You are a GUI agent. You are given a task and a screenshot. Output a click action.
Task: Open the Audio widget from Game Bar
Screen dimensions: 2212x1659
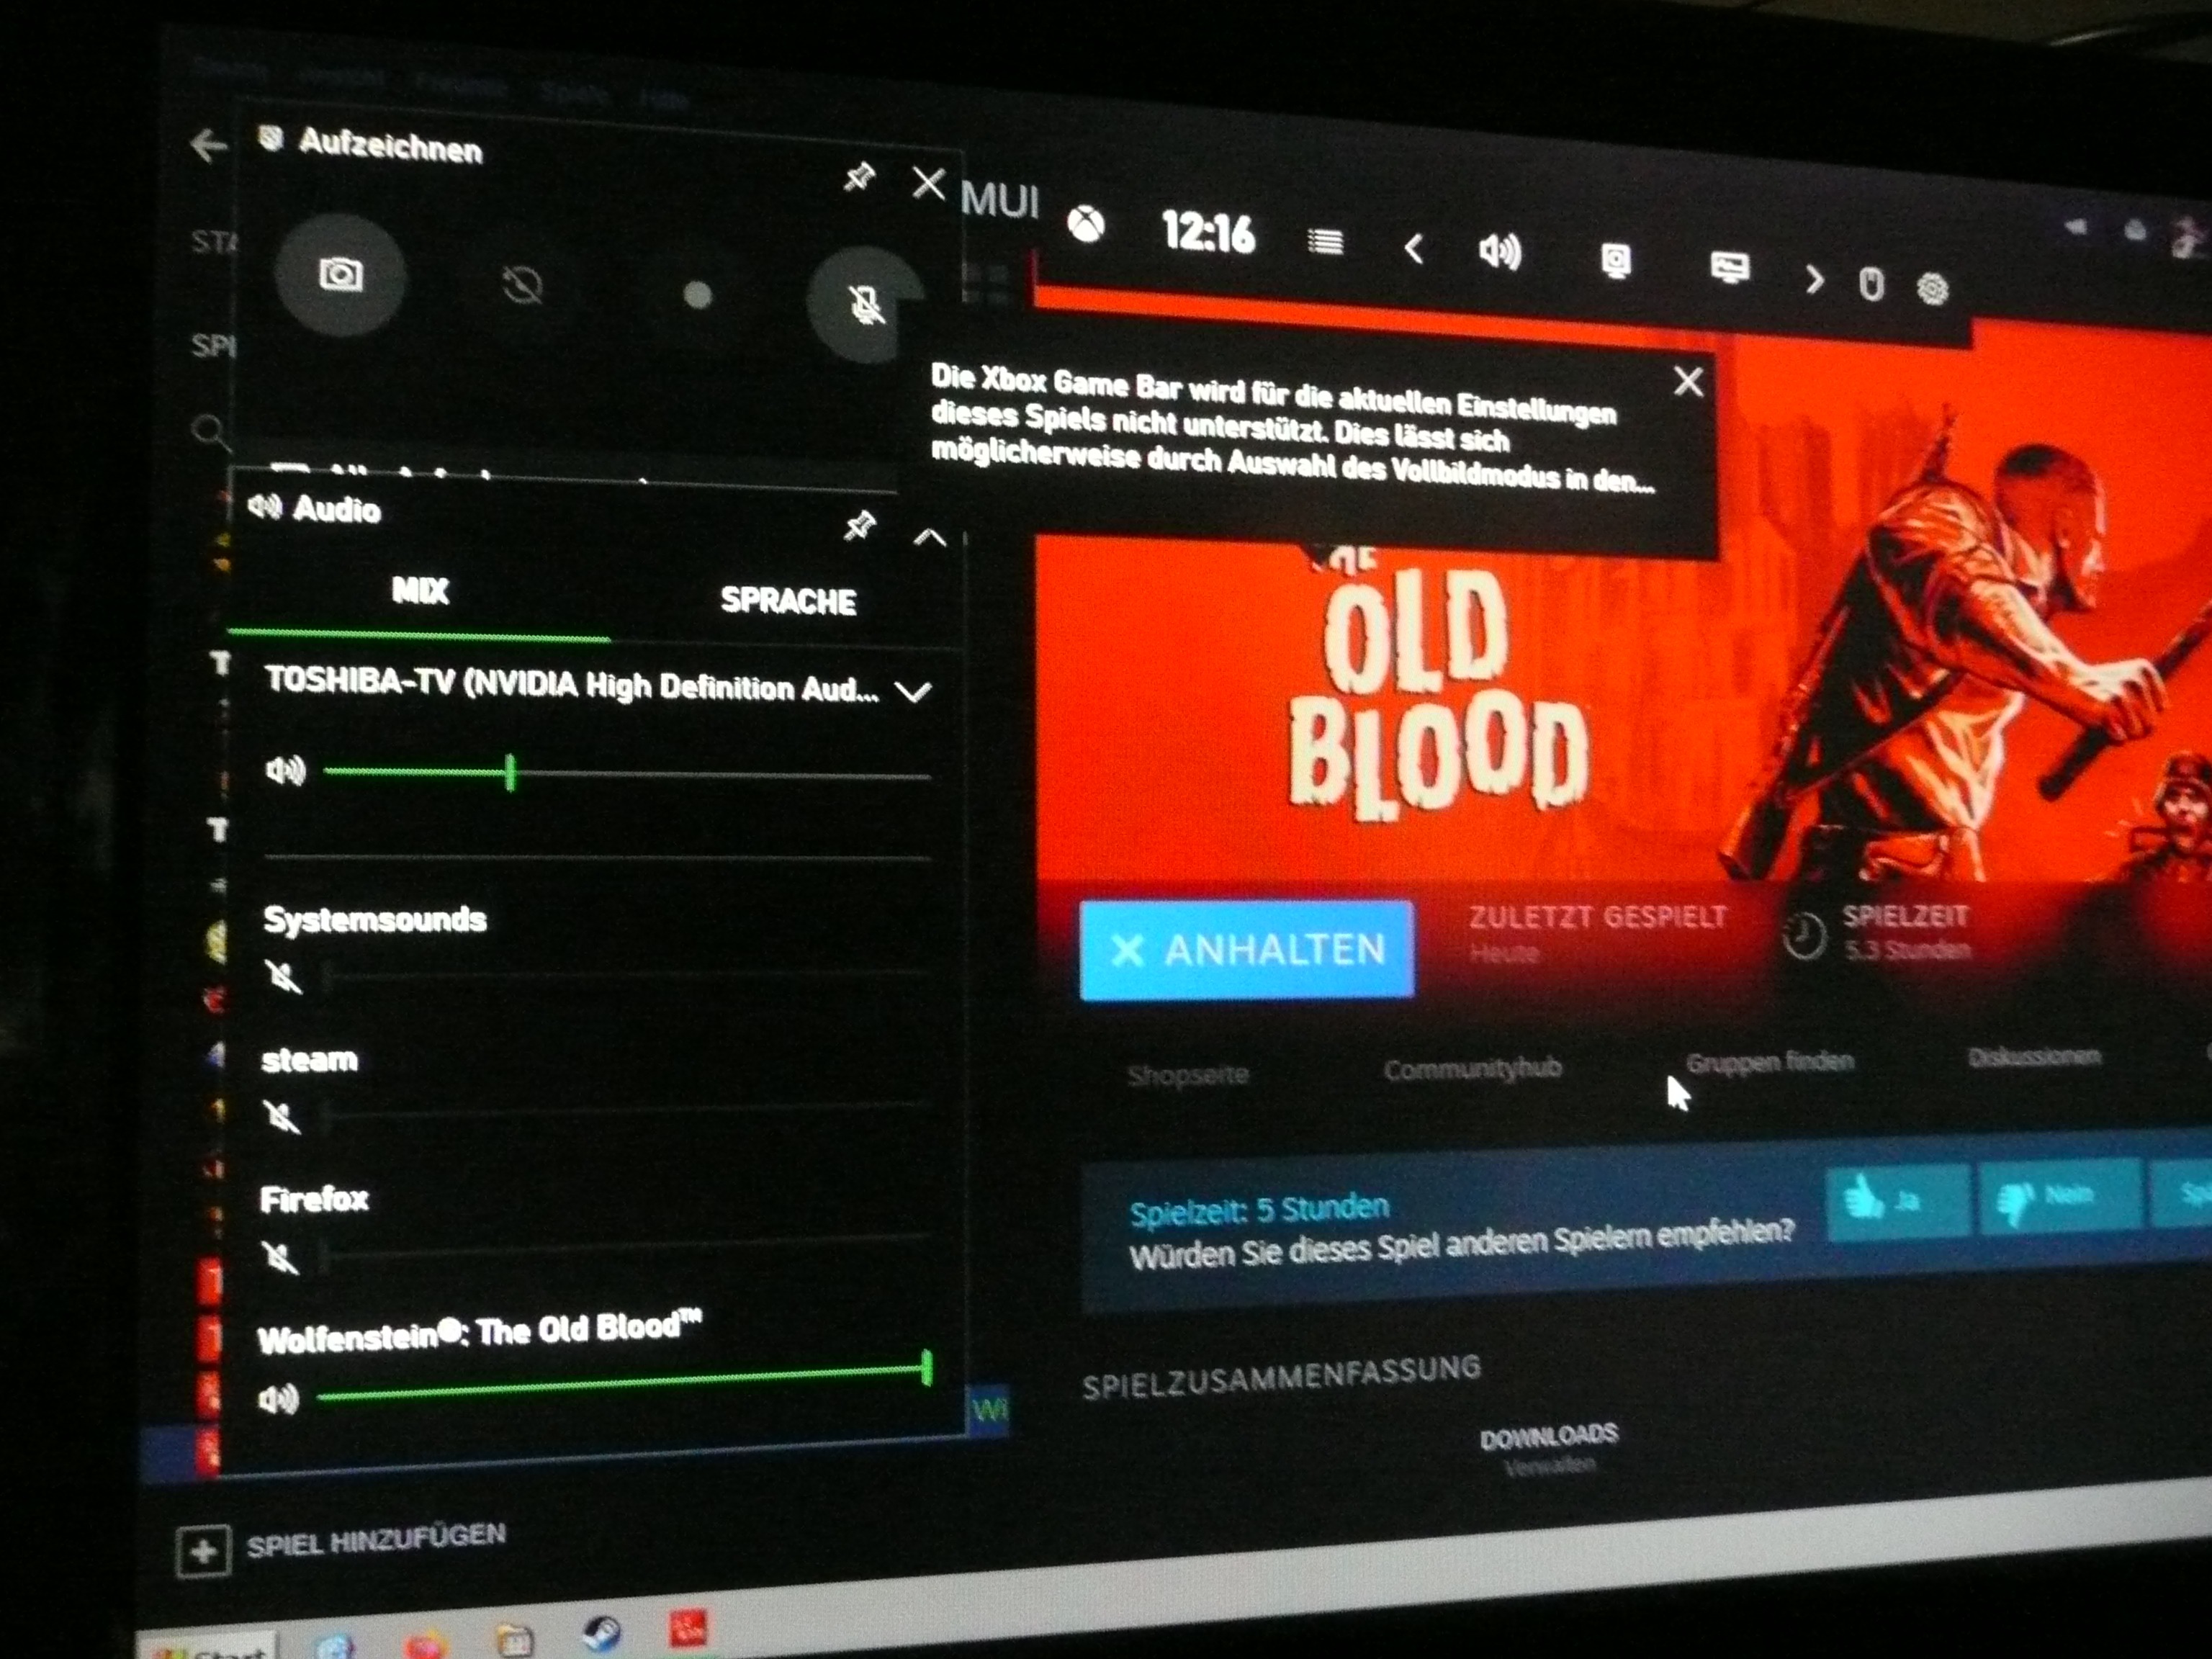(1499, 251)
